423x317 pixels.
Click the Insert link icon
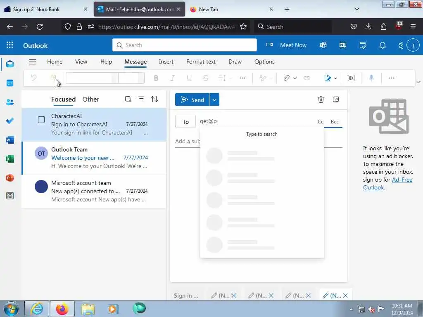click(307, 78)
